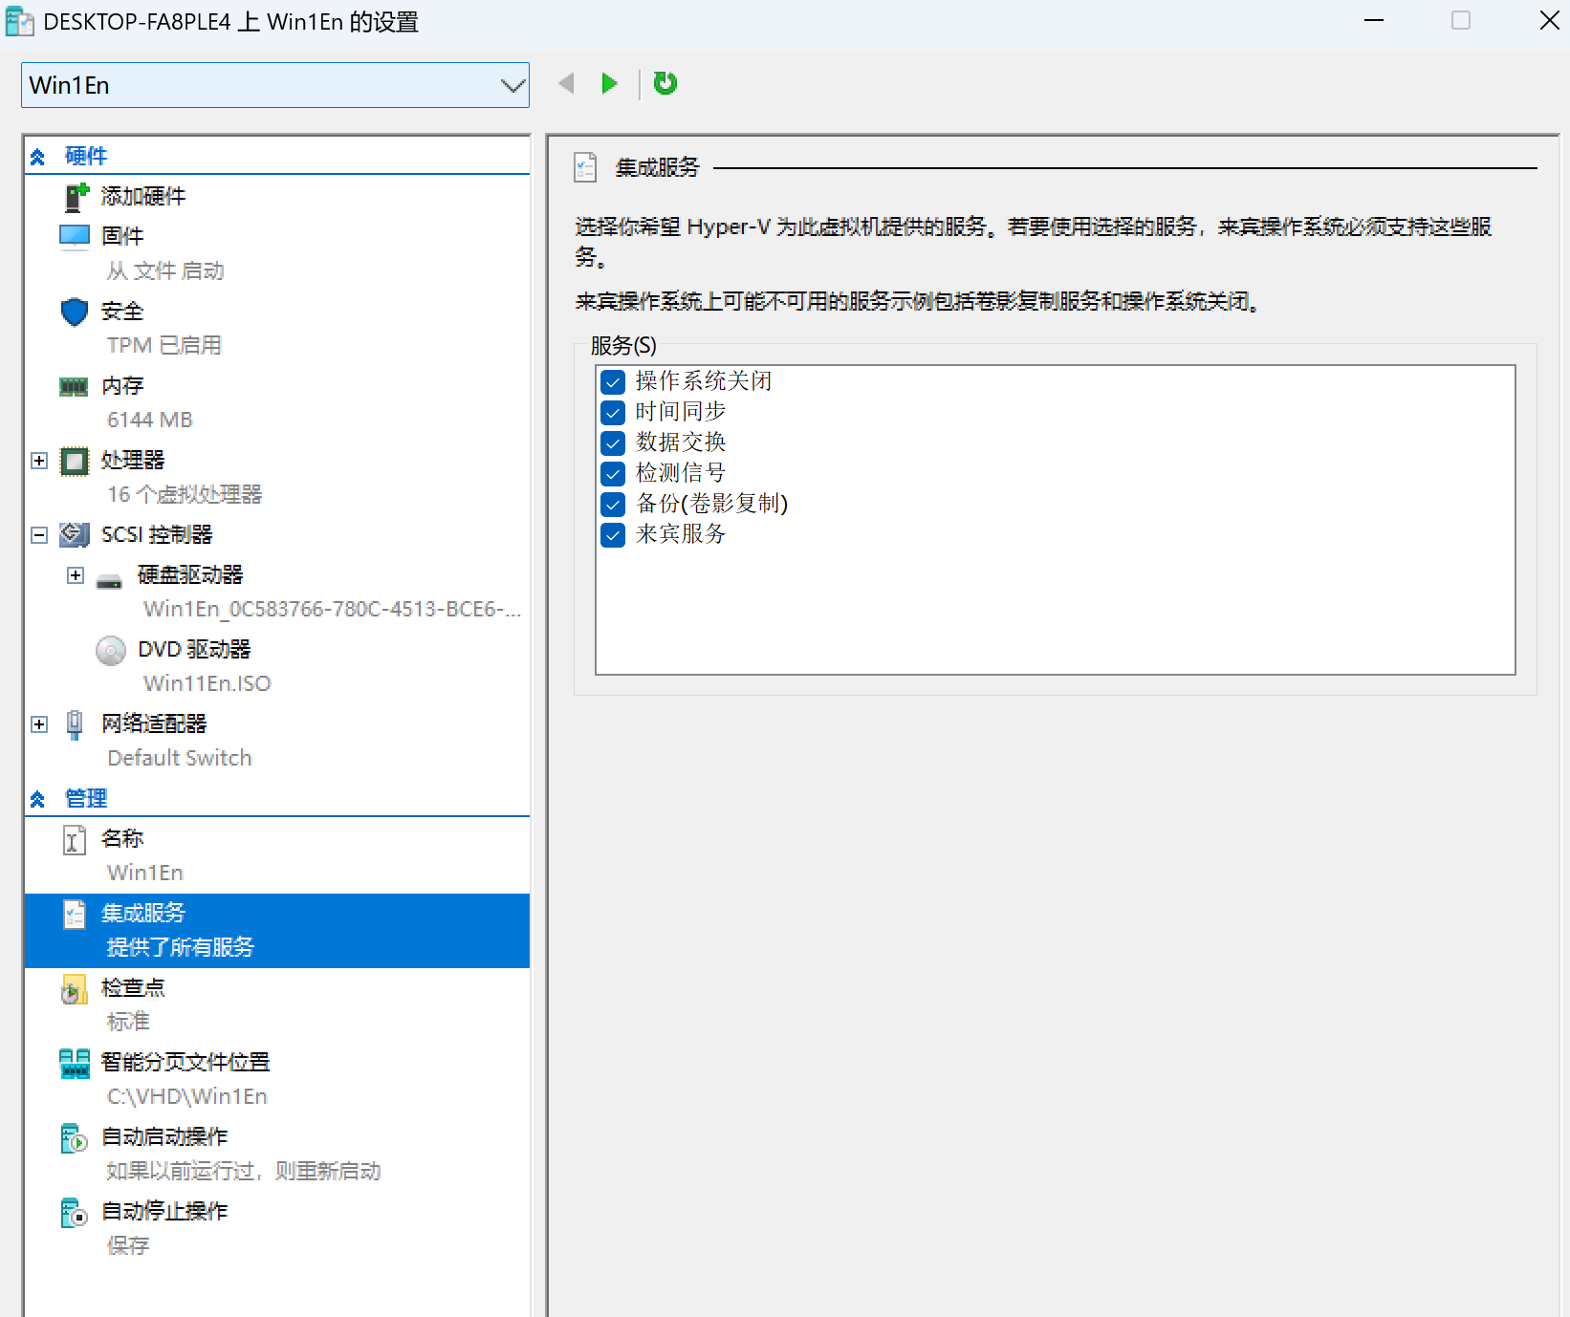Click the green refresh icon

665,83
